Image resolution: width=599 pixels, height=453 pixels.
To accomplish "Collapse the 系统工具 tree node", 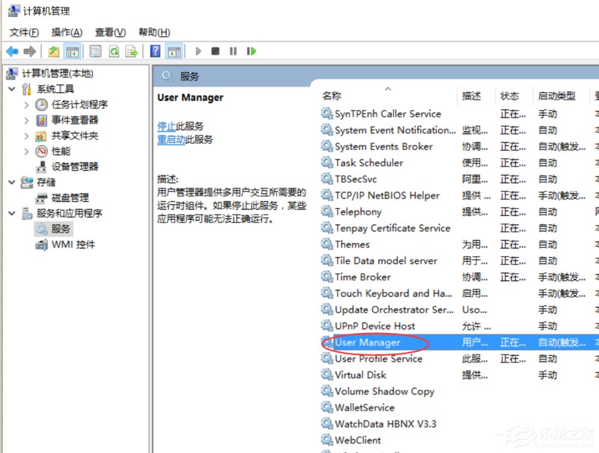I will [x=11, y=88].
